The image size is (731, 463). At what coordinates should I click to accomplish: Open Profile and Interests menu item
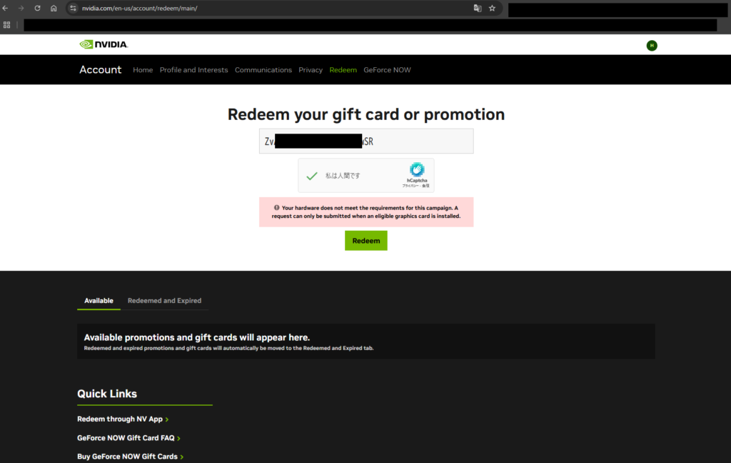click(x=194, y=70)
